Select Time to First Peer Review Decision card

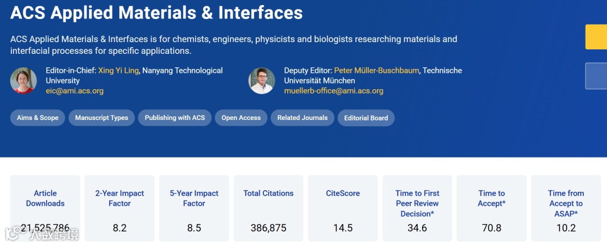pyautogui.click(x=417, y=209)
